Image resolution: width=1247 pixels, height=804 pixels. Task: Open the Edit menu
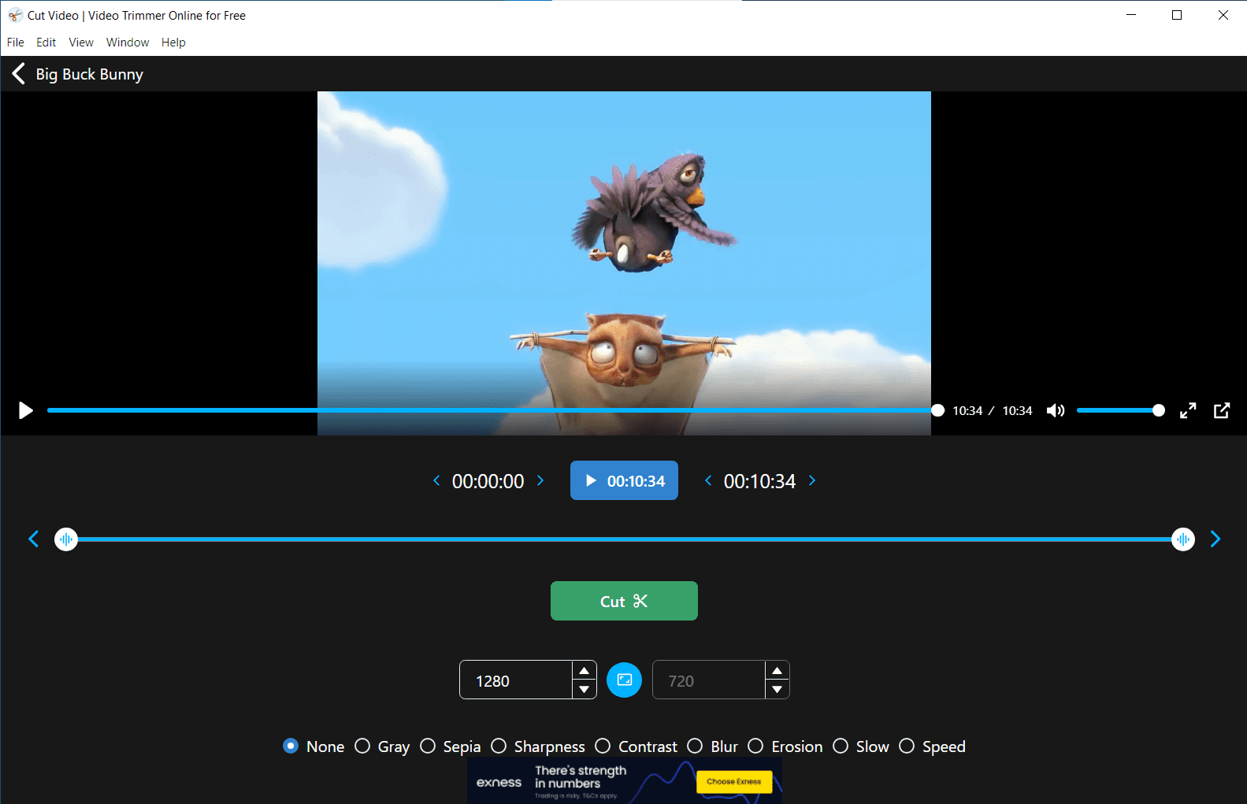pyautogui.click(x=46, y=43)
